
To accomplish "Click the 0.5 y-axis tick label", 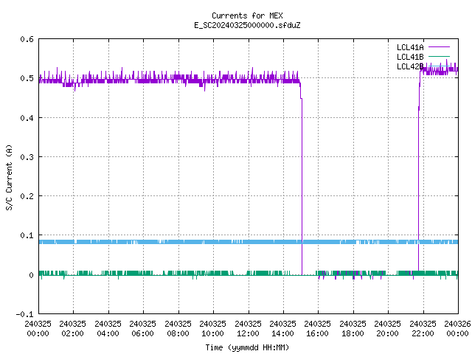I will click(27, 78).
